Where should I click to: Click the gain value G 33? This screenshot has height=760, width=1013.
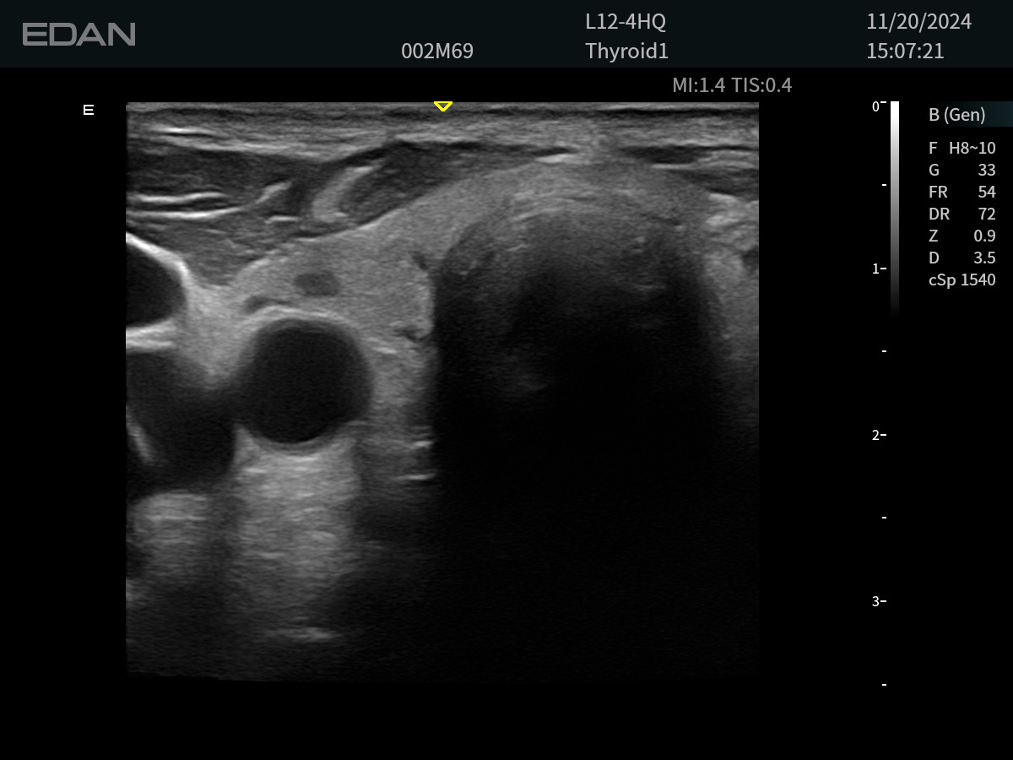[x=962, y=170]
